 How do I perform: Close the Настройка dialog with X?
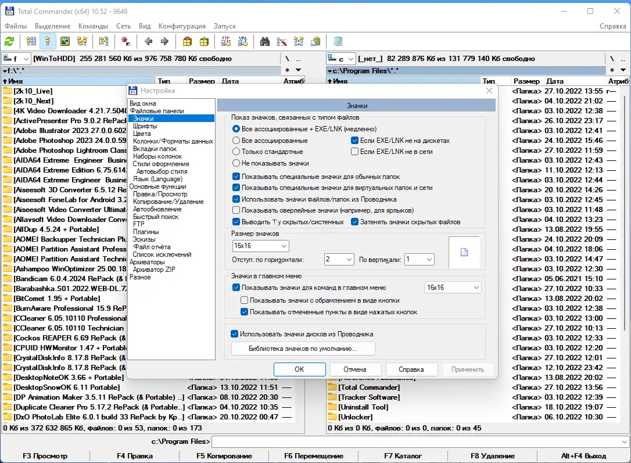(x=489, y=91)
